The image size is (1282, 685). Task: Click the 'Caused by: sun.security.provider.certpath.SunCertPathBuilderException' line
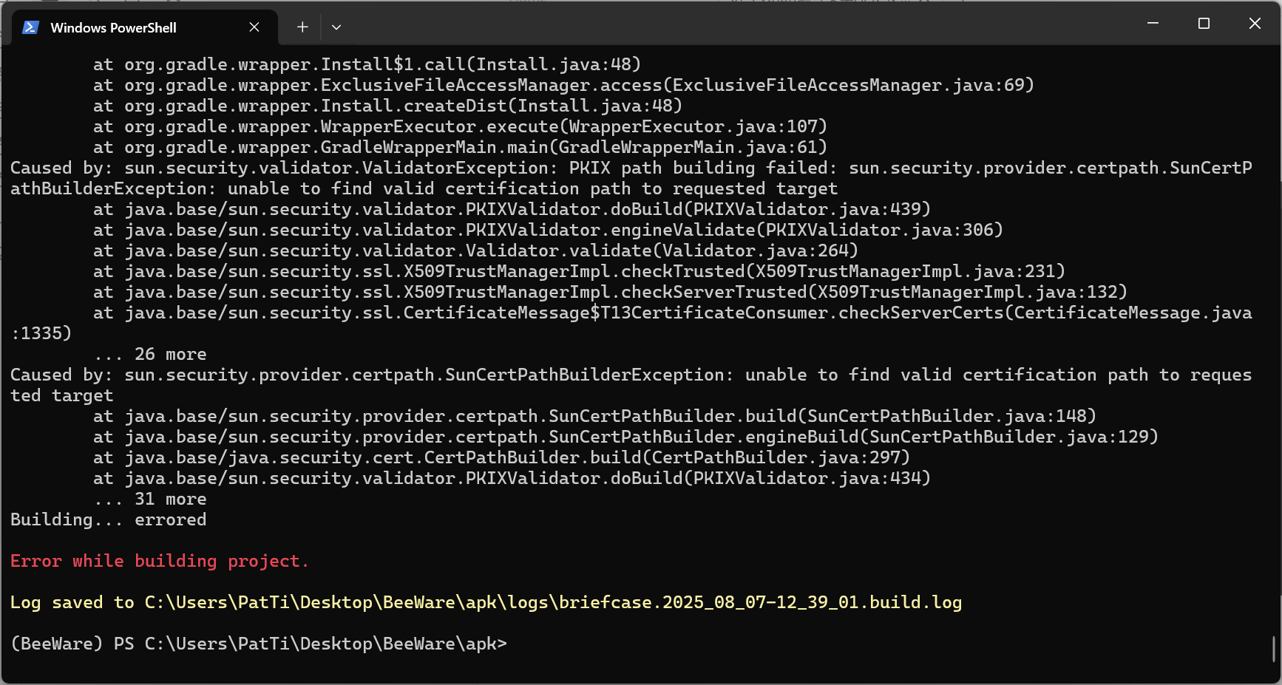point(631,375)
